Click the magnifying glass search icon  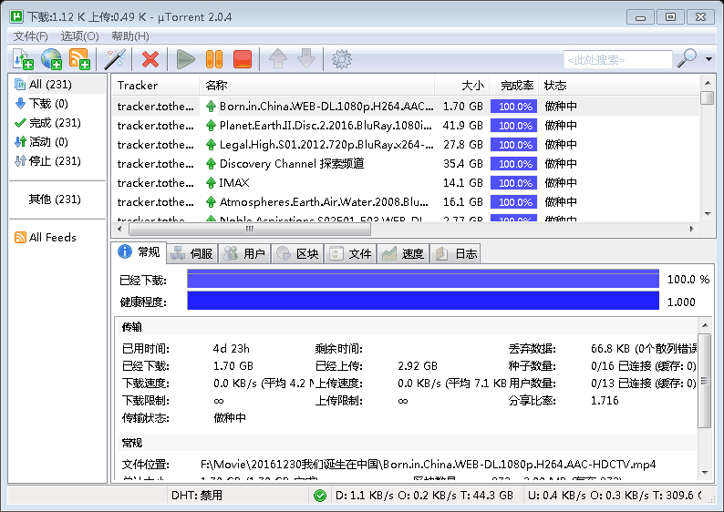tap(687, 58)
